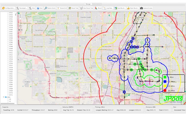Capture Screen with camera icon
Image resolution: width=186 pixels, height=114 pixels.
click(146, 8)
